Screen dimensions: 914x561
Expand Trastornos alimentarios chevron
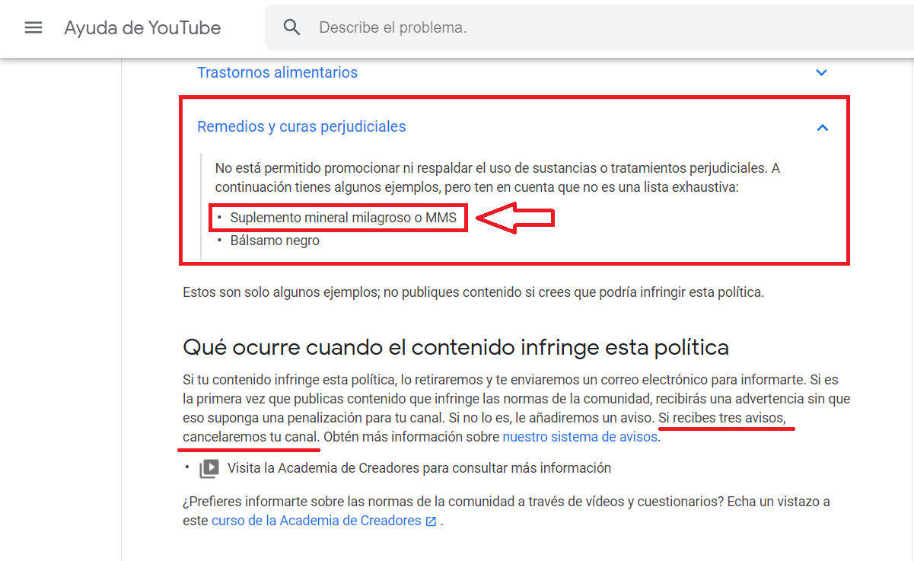[x=821, y=73]
